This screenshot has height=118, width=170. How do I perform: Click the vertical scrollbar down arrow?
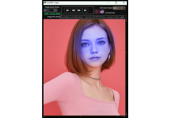(126, 114)
